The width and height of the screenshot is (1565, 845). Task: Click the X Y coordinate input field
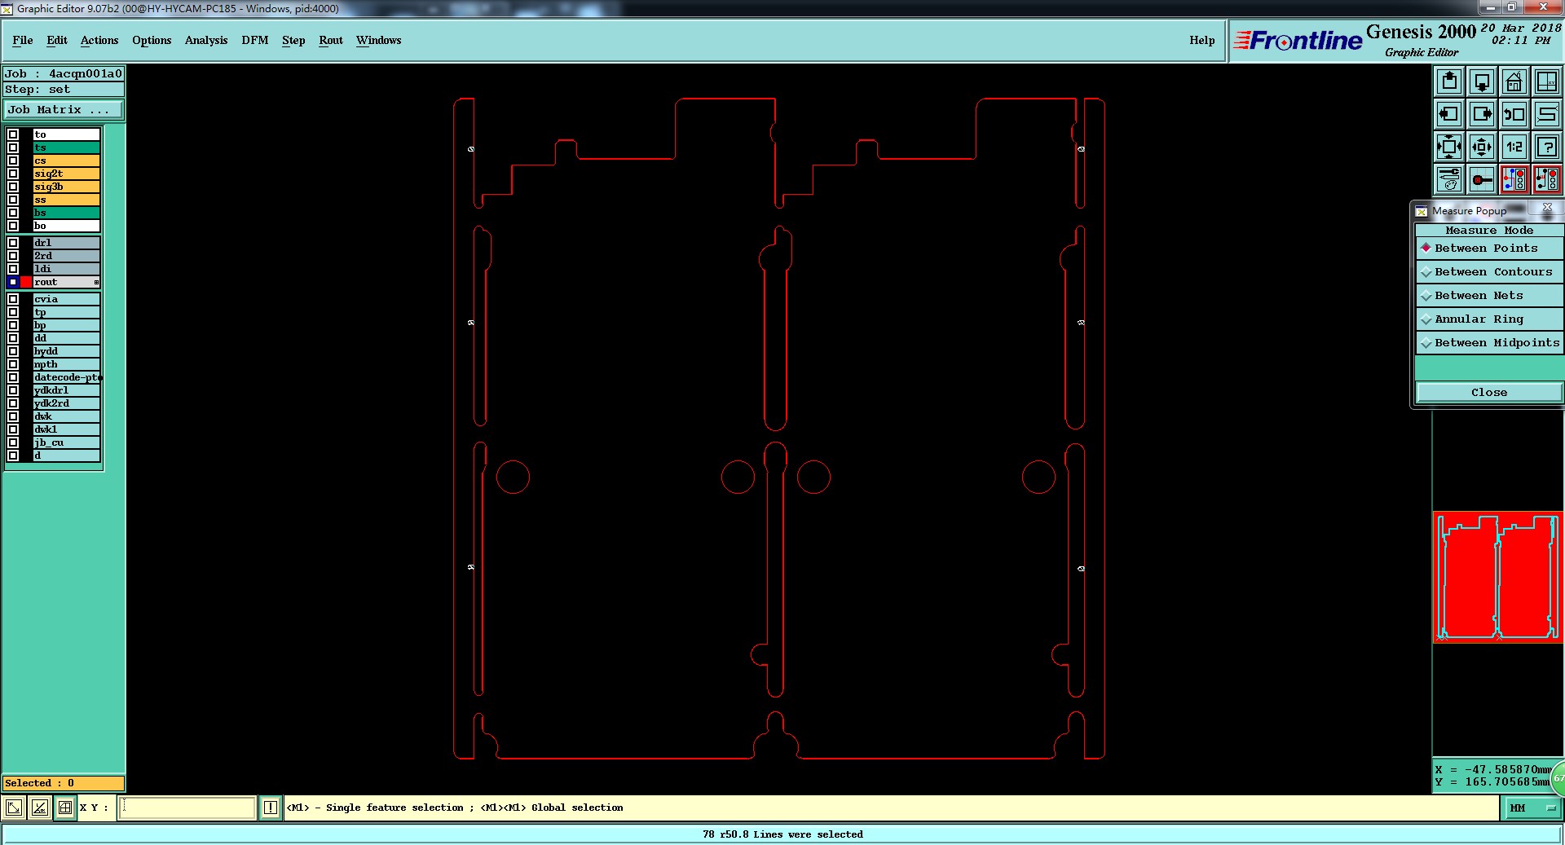[x=187, y=808]
